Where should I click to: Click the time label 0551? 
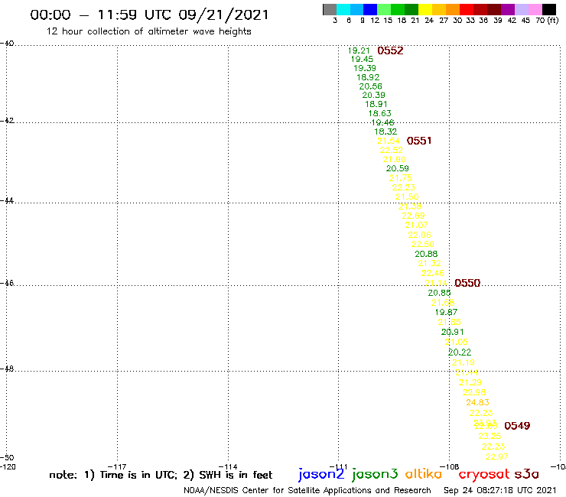point(419,141)
